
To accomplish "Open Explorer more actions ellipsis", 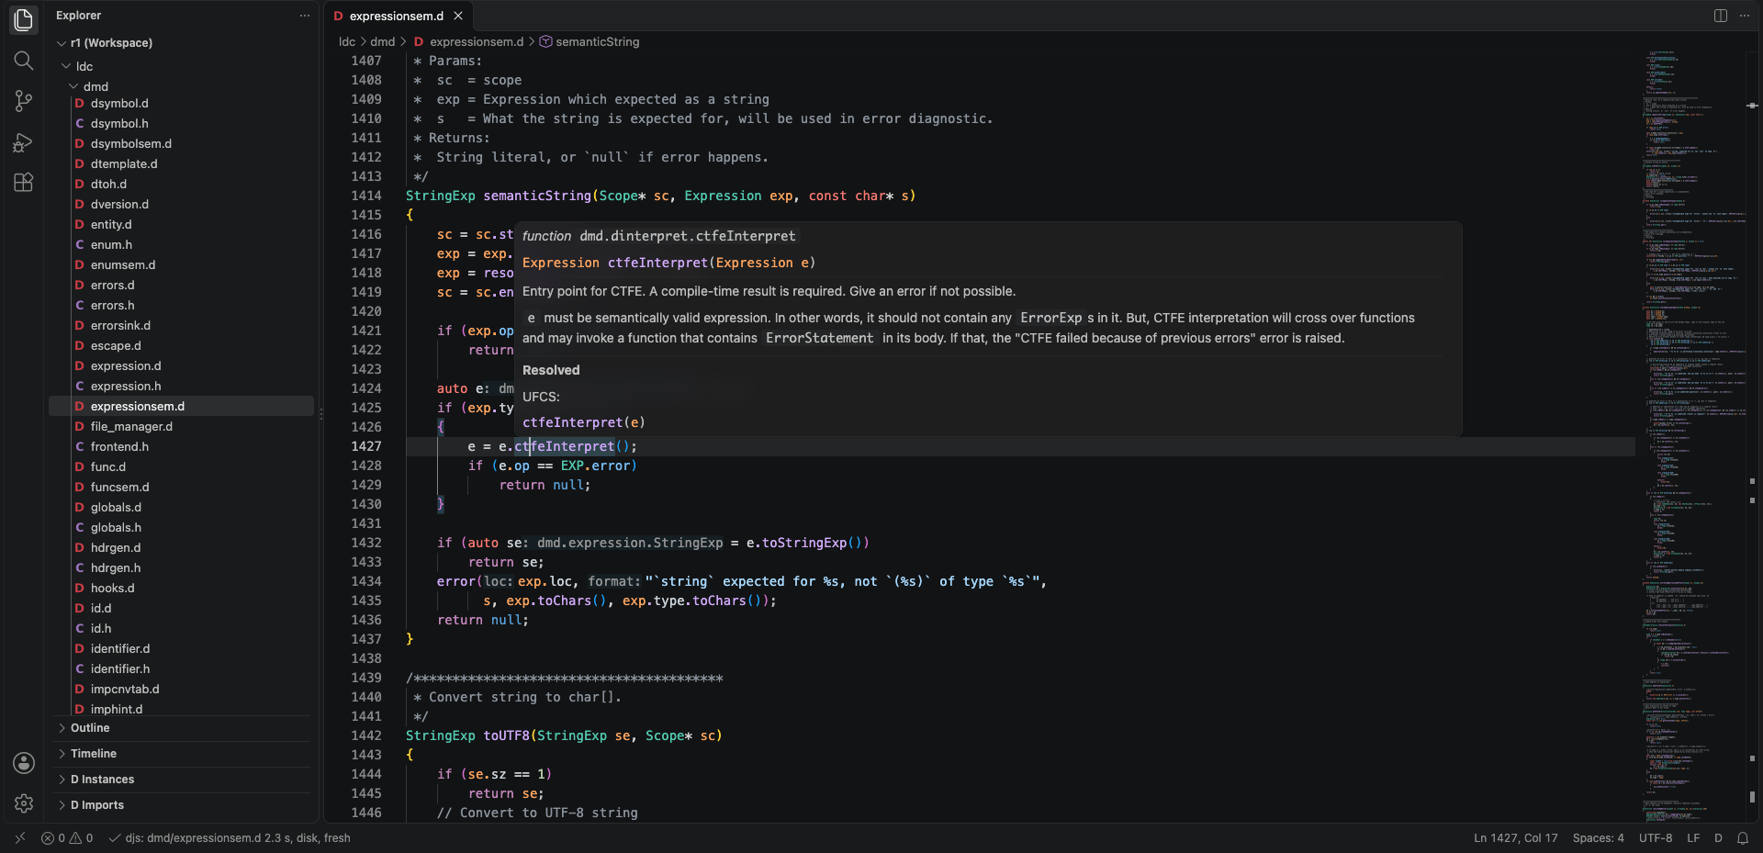I will pyautogui.click(x=305, y=16).
